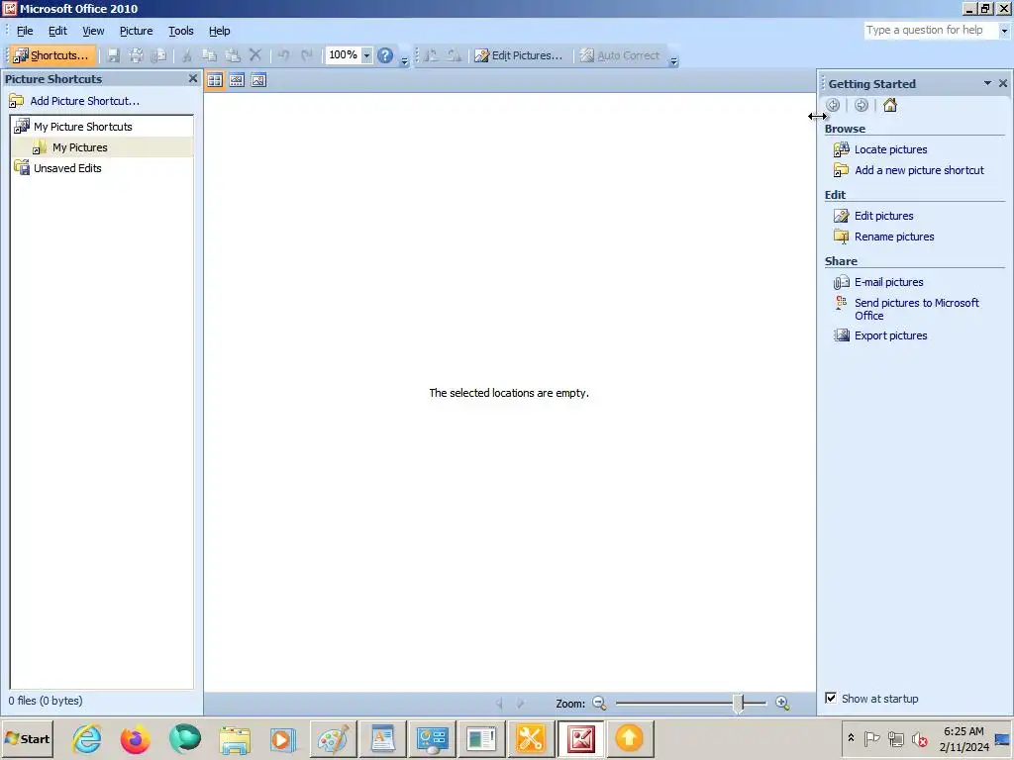Open the Windows Start button
1014x760 pixels.
point(27,738)
